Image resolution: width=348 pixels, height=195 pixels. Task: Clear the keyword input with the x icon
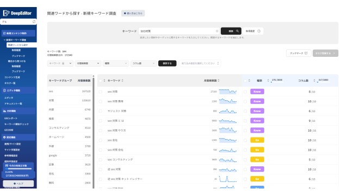coord(217,31)
